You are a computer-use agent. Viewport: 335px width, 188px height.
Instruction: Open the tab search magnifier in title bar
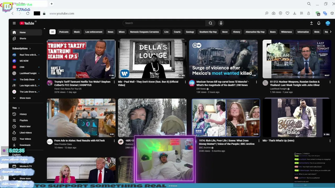(x=309, y=4)
